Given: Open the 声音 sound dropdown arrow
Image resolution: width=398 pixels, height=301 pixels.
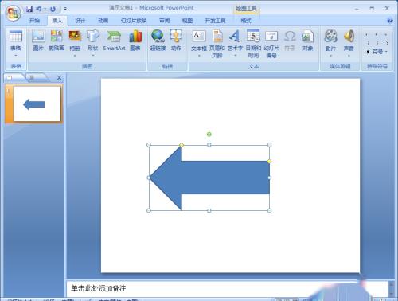Looking at the screenshot, I should [349, 56].
